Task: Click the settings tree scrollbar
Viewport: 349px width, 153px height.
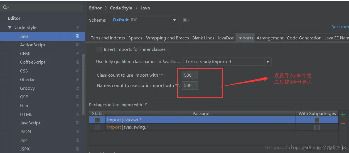Action: coord(83,85)
